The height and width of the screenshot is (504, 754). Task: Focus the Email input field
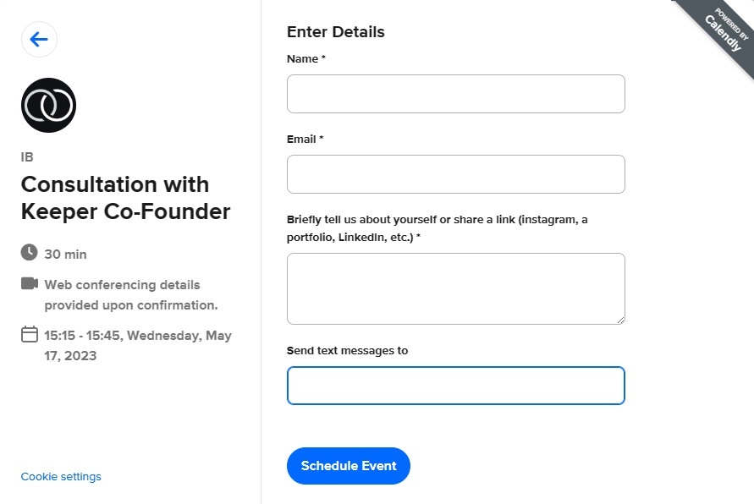(456, 174)
